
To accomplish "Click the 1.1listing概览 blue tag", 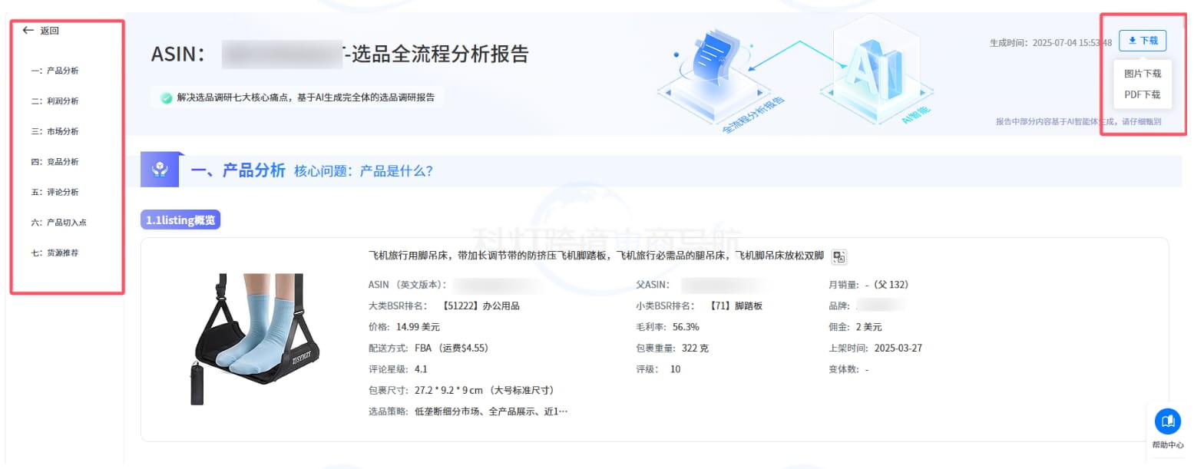I will point(180,219).
